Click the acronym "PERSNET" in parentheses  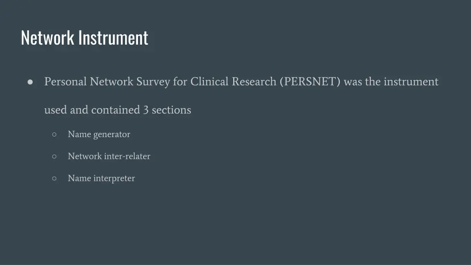click(x=310, y=82)
